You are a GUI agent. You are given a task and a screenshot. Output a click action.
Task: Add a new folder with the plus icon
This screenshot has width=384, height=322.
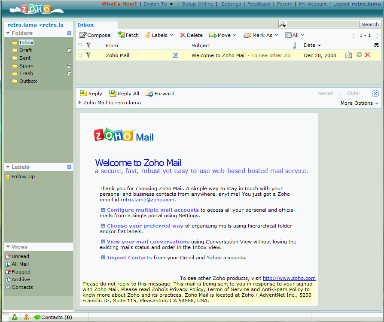69,33
